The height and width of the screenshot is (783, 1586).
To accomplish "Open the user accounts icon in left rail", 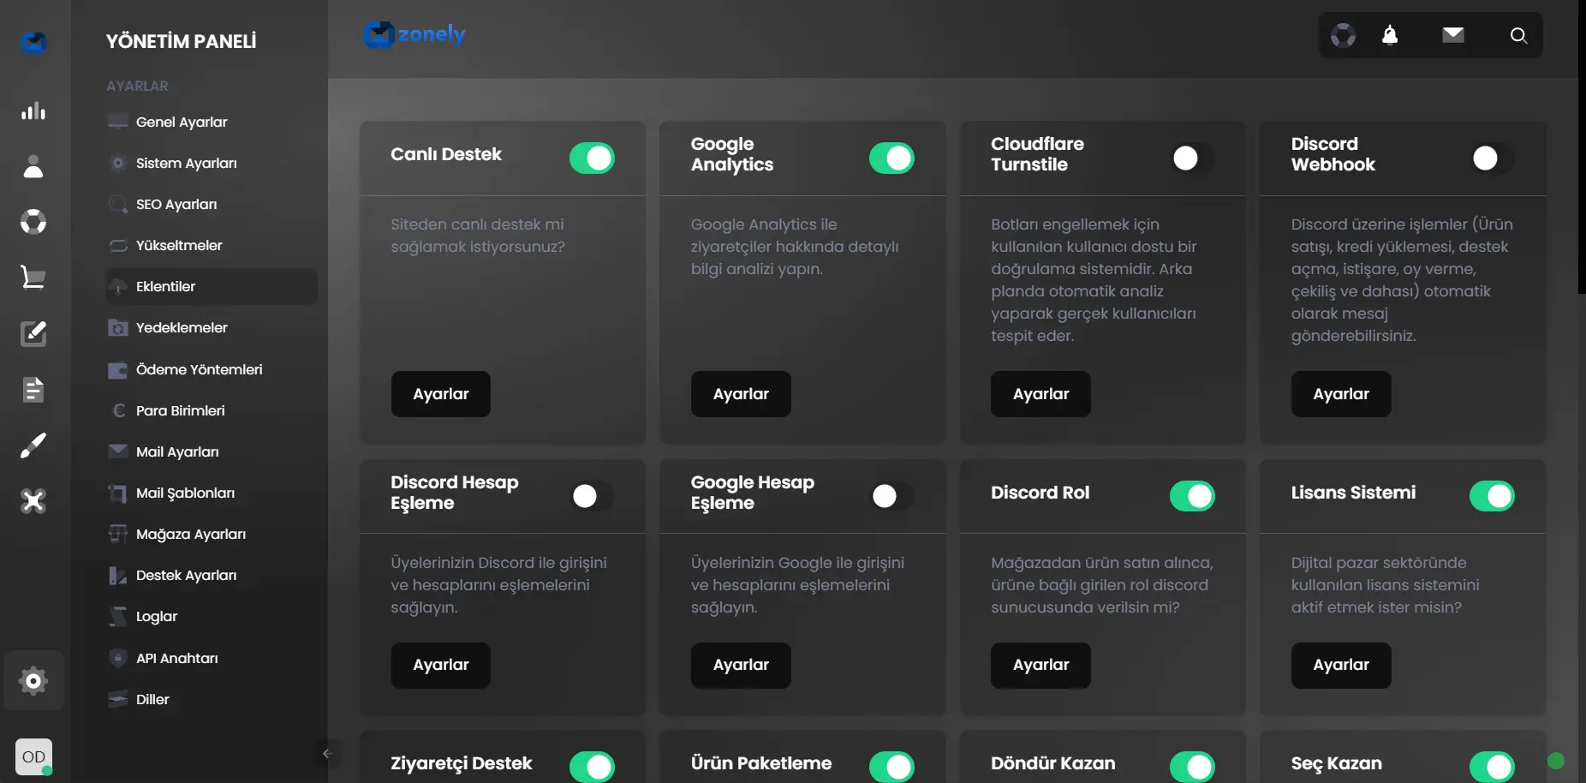I will pyautogui.click(x=33, y=166).
